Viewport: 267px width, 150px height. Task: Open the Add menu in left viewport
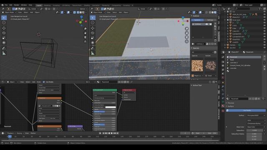[x=32, y=12]
